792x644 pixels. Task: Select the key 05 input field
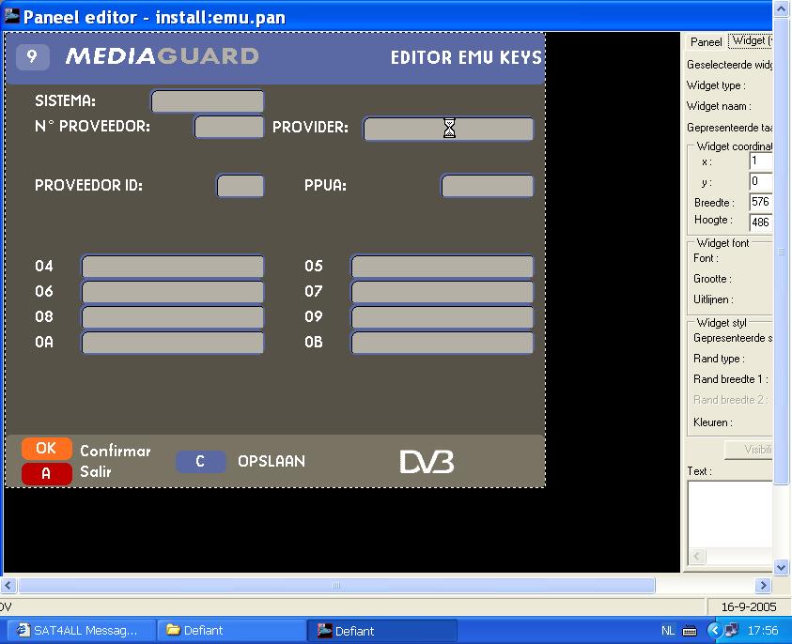(443, 266)
